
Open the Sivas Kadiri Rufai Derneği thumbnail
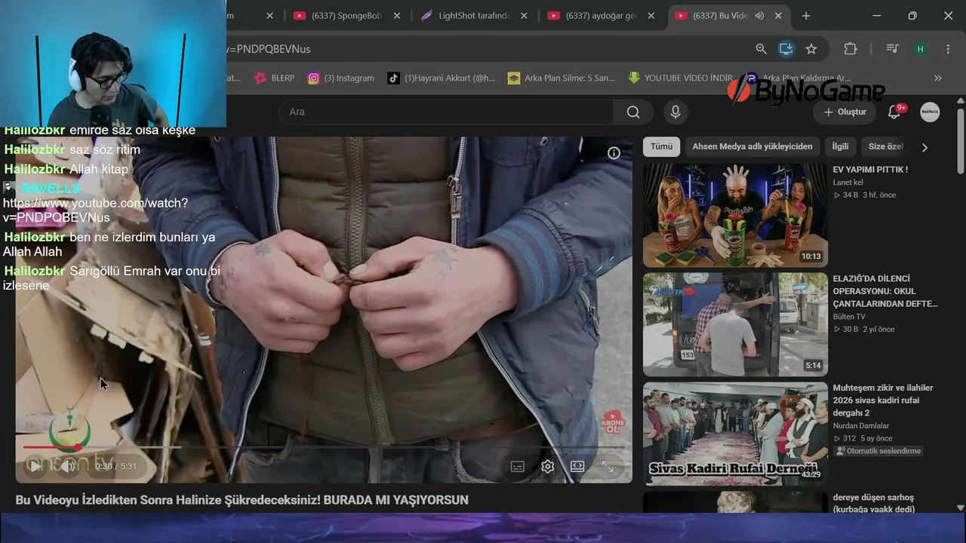tap(735, 434)
